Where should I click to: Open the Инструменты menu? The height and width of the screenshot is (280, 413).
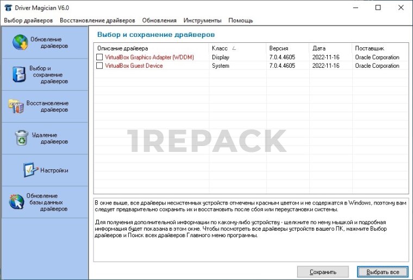pos(202,21)
